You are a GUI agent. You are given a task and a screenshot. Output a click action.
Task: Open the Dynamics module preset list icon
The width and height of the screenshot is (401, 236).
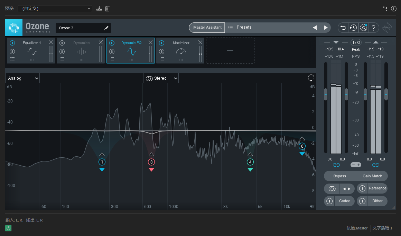62,59
